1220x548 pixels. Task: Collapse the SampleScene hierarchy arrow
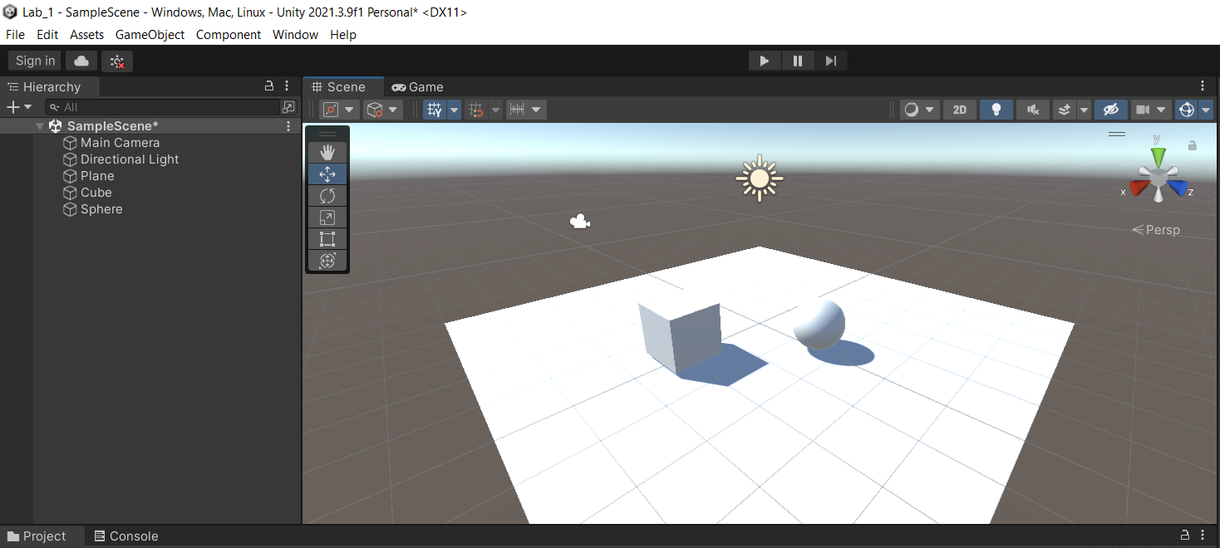tap(40, 126)
